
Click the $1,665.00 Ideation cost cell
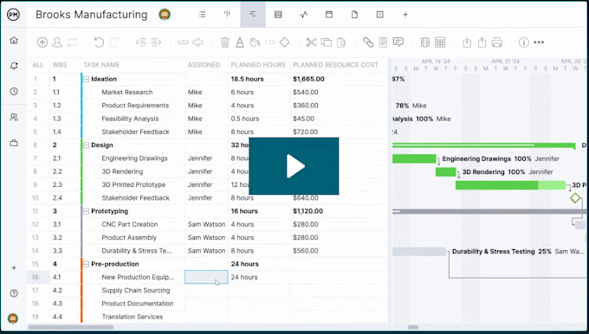[308, 79]
